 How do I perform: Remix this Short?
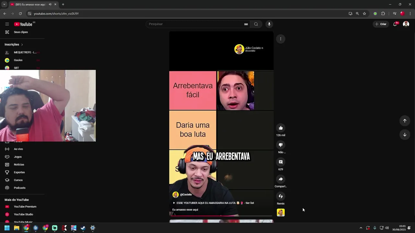(281, 196)
